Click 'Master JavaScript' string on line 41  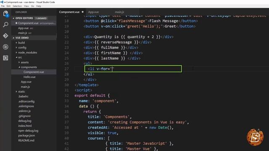pos(146,143)
